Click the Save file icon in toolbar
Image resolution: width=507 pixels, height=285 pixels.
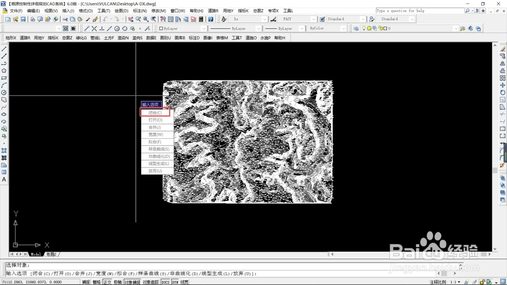(23, 19)
